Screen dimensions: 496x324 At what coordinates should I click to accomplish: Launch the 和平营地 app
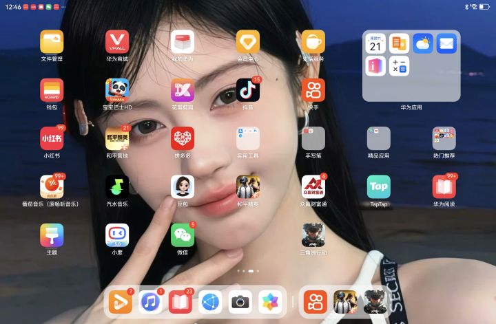click(x=117, y=138)
